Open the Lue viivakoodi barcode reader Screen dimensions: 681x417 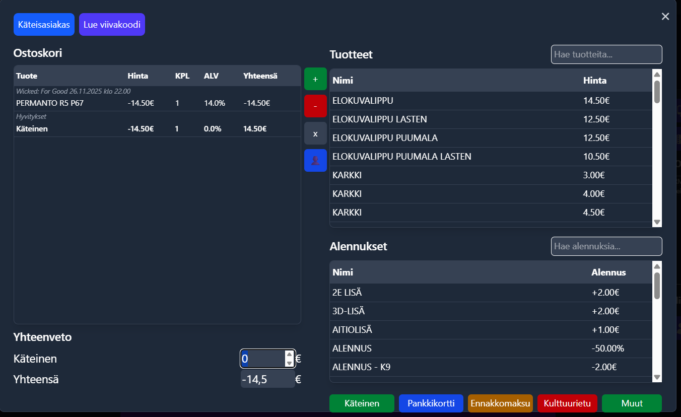[x=112, y=25]
